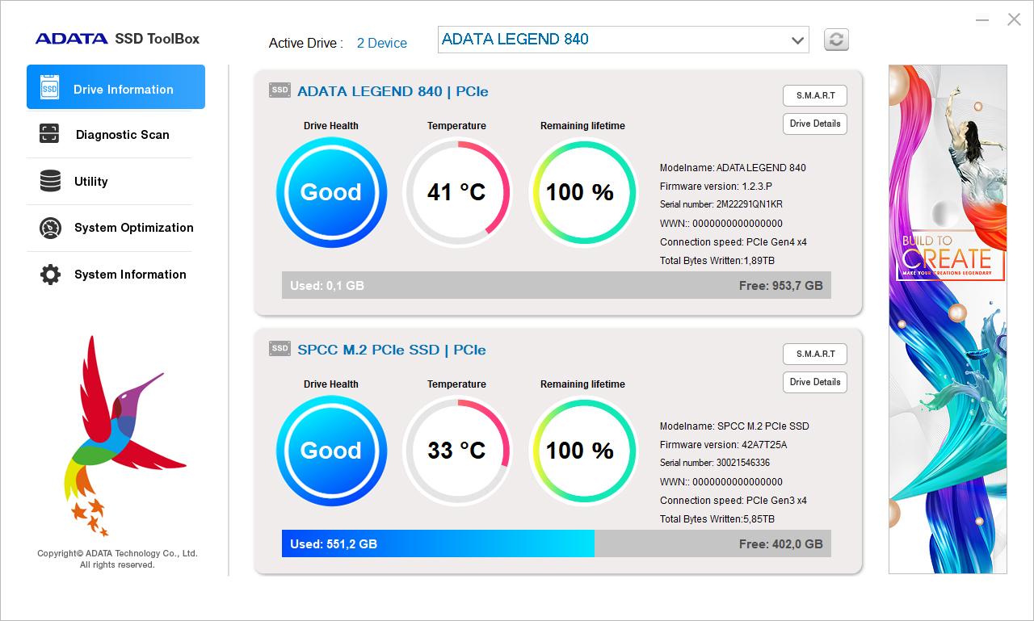Click the System Information gear icon

50,275
